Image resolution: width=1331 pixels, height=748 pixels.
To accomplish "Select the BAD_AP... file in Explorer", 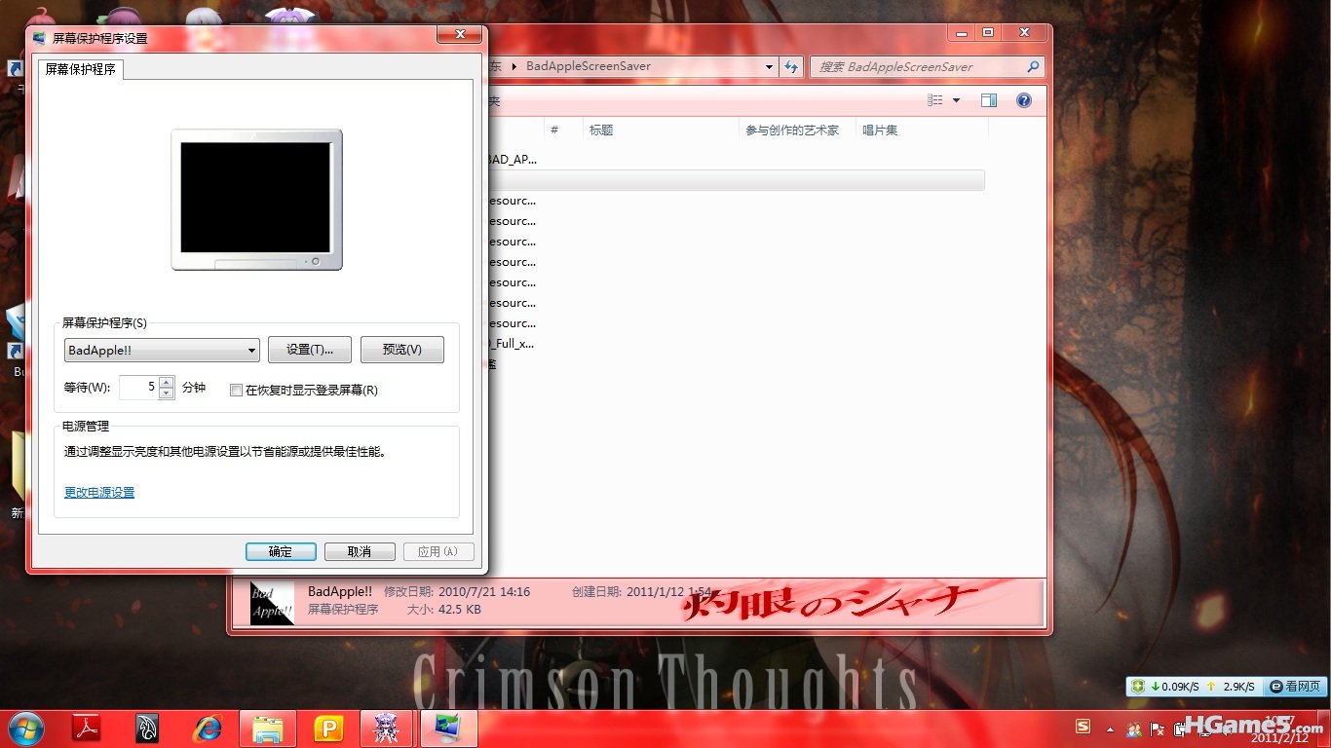I will pyautogui.click(x=512, y=159).
